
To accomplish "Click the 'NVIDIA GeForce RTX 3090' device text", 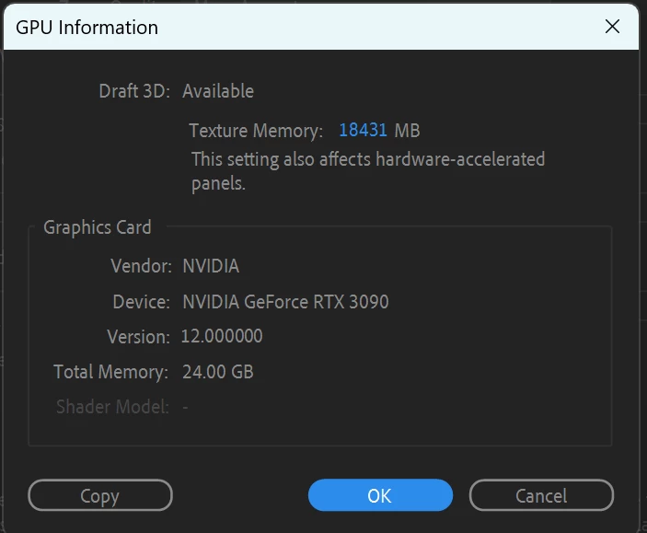I will click(285, 301).
